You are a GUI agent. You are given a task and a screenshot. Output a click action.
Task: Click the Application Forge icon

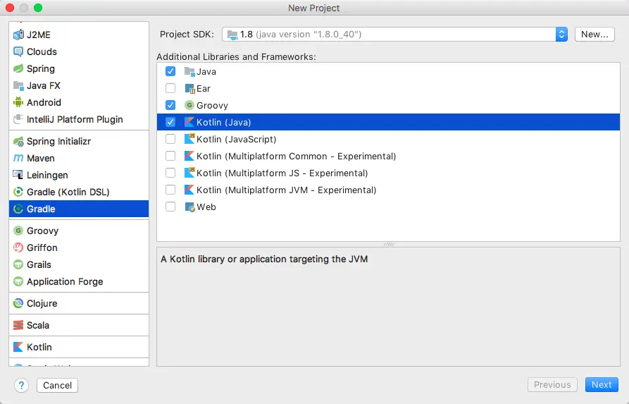tap(18, 281)
